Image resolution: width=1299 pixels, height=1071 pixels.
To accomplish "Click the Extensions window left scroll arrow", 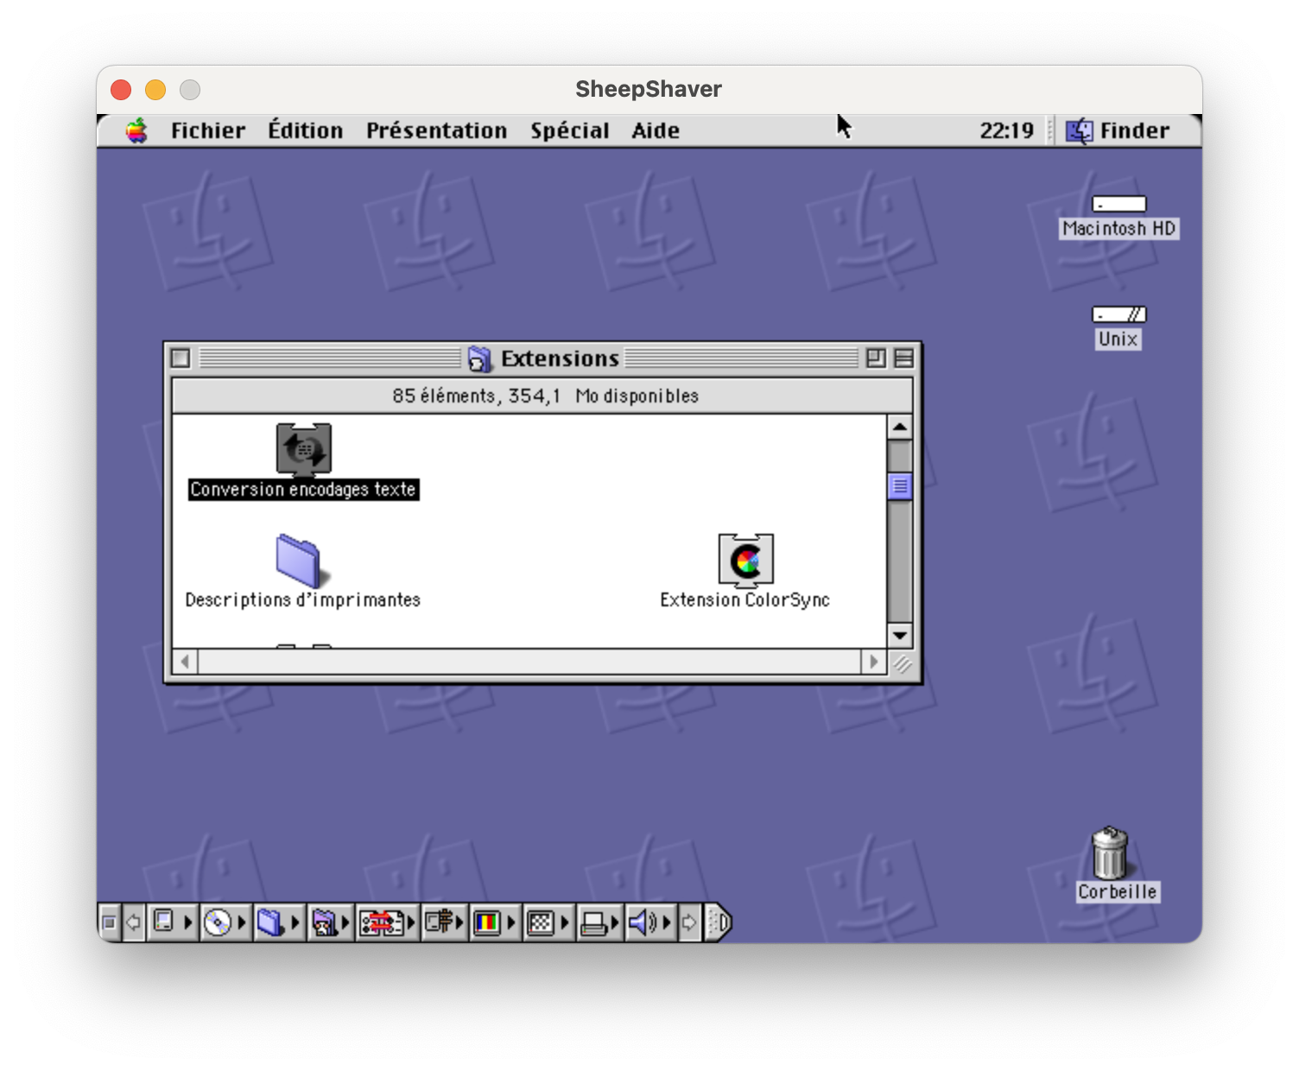I will 185,662.
